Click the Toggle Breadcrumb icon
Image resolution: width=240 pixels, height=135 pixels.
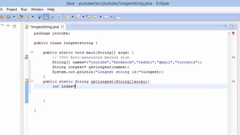click(x=40, y=17)
